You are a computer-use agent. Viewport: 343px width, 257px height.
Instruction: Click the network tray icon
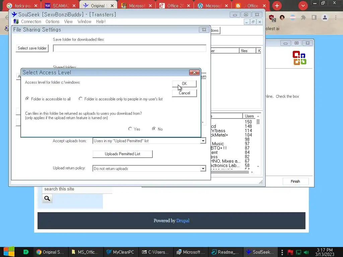tap(298, 252)
